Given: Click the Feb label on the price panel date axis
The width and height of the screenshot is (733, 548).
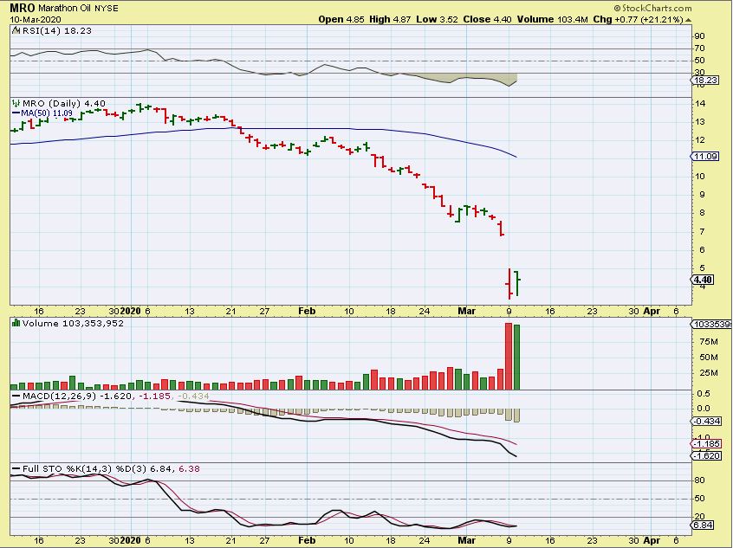Looking at the screenshot, I should coord(307,311).
